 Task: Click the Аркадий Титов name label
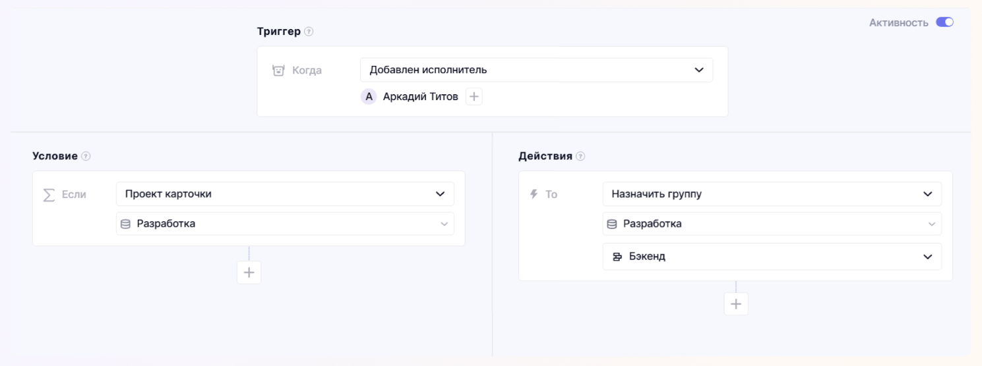pos(420,97)
